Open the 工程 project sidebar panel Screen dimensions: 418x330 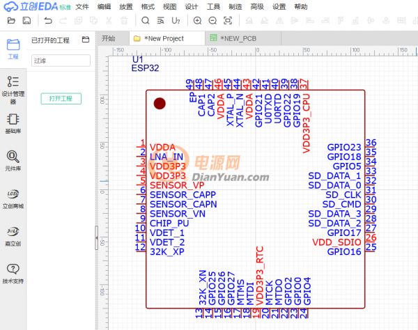click(13, 49)
